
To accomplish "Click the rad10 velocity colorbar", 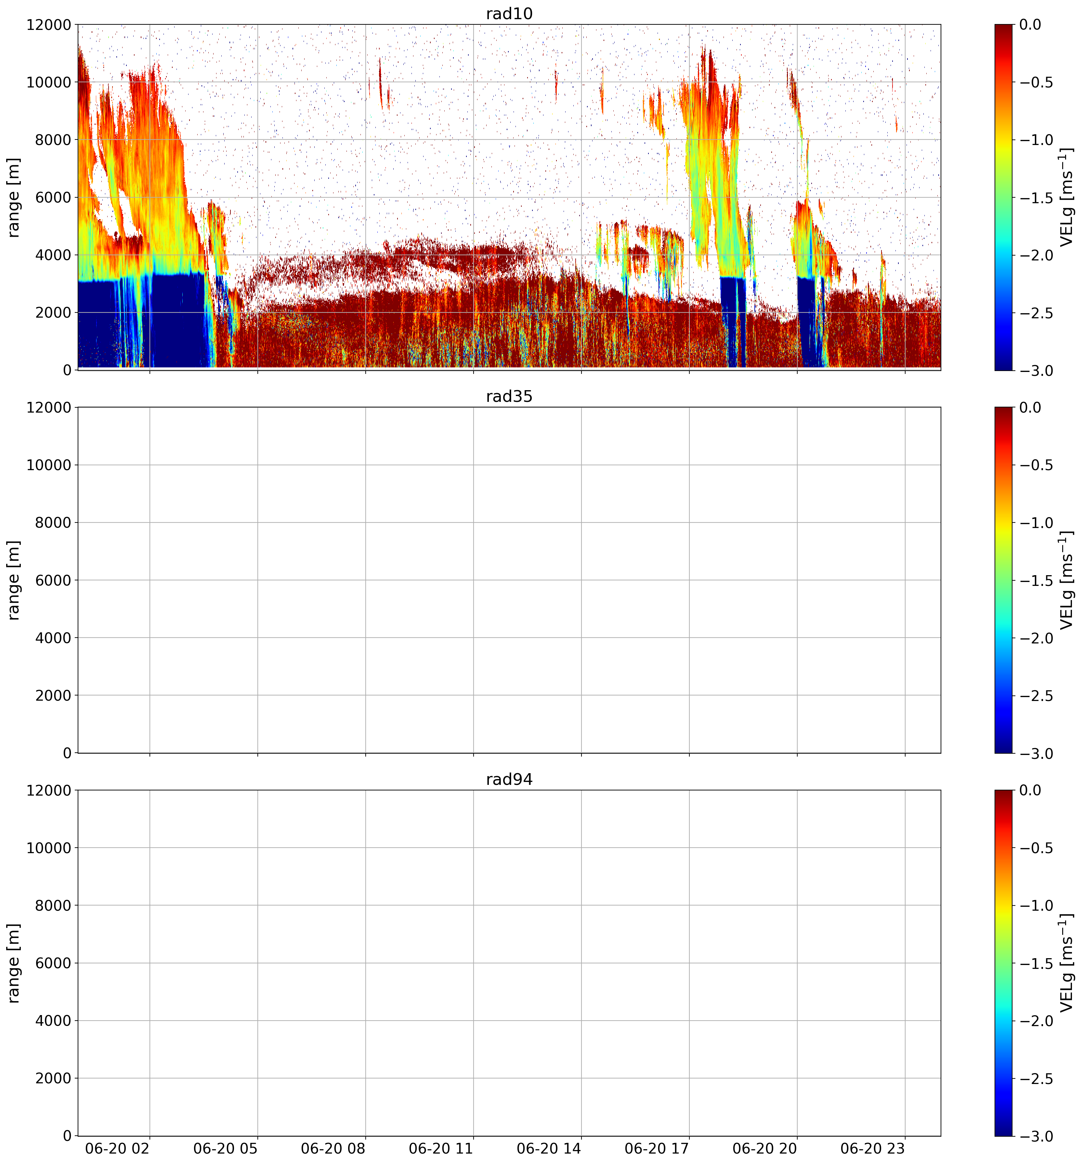I will (x=1003, y=197).
